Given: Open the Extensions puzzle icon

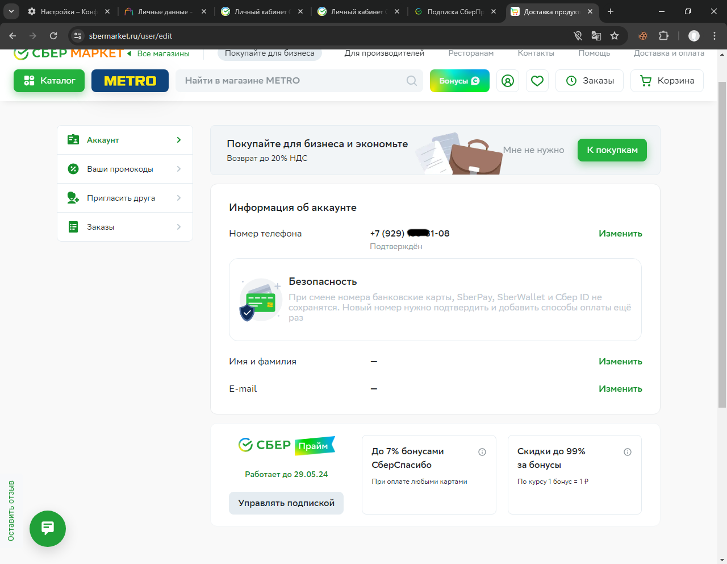Looking at the screenshot, I should tap(663, 36).
